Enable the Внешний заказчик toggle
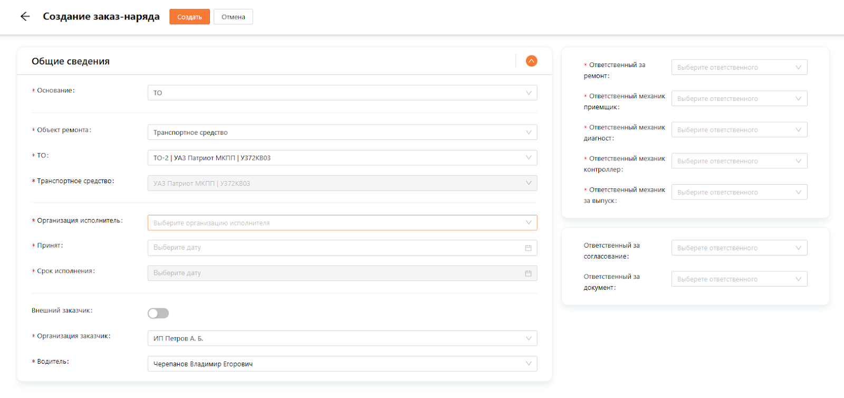 (158, 314)
